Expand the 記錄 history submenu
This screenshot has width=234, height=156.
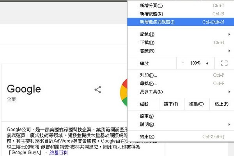tap(181, 34)
